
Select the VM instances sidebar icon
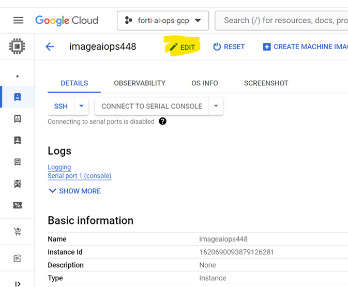18,97
